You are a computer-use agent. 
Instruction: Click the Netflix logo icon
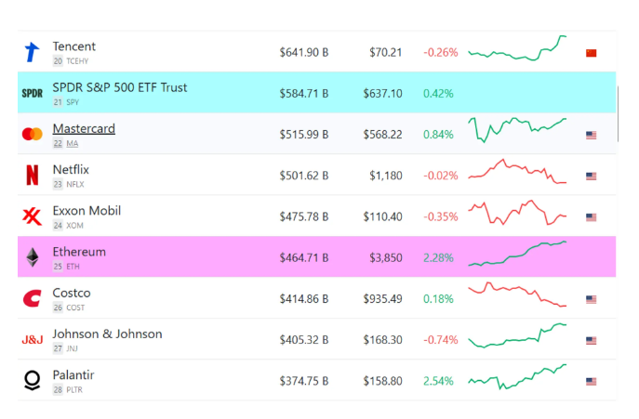pos(33,176)
